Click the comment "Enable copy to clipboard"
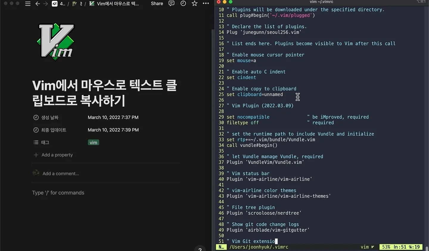This screenshot has width=429, height=251. click(262, 89)
